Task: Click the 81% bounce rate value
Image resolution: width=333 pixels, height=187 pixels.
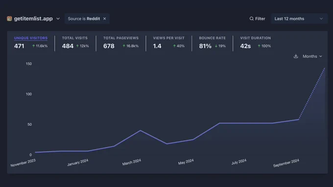Action: click(x=205, y=46)
